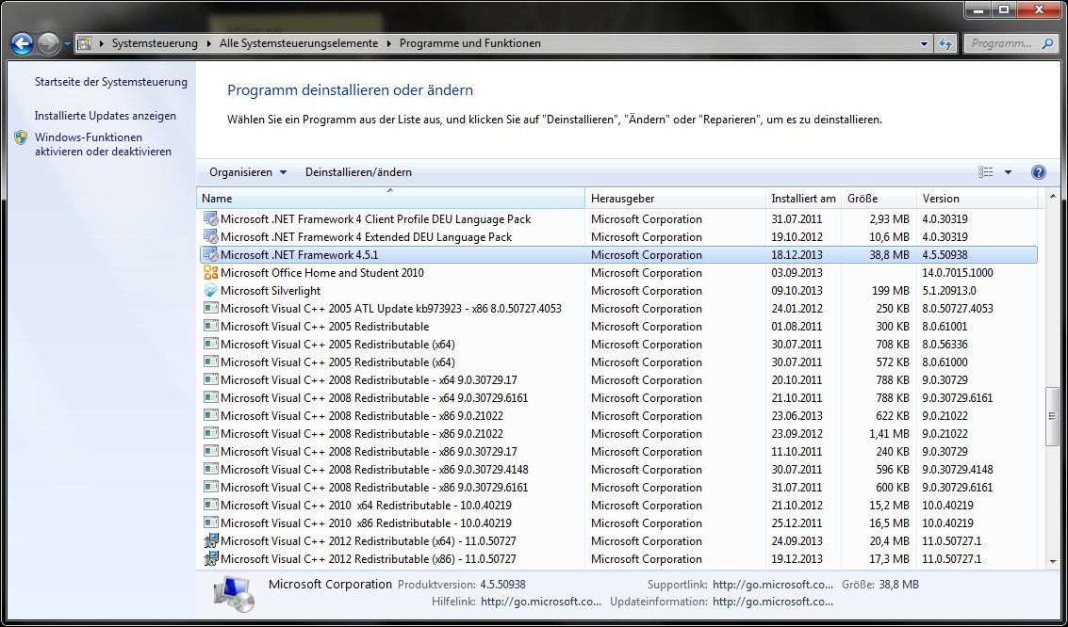Select Microsoft Visual C++ 2005 Redistributable 300 KB row

click(x=618, y=327)
